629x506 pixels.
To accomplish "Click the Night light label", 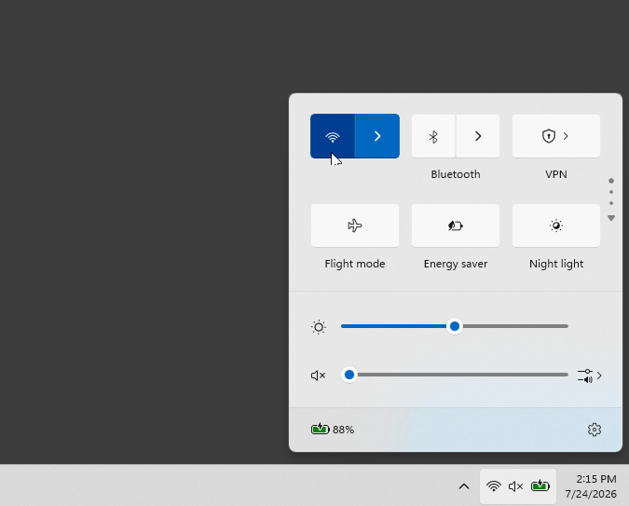I will 556,264.
